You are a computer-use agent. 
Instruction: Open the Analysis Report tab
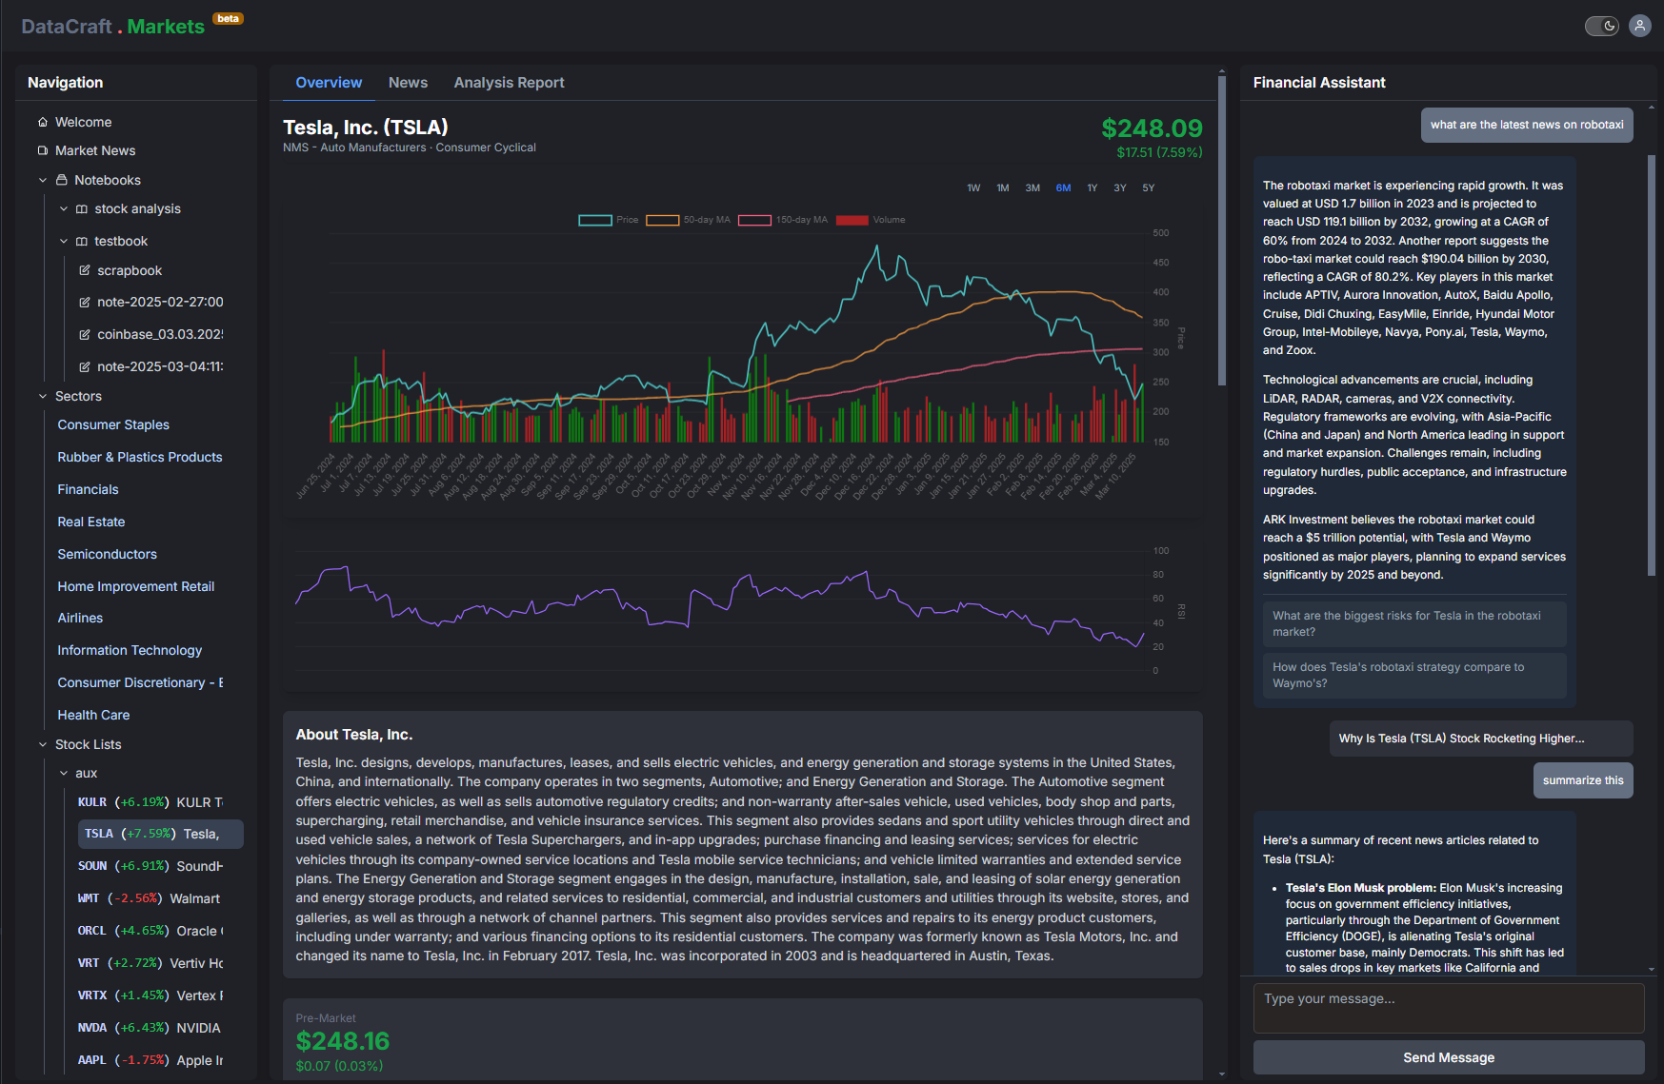(x=509, y=83)
